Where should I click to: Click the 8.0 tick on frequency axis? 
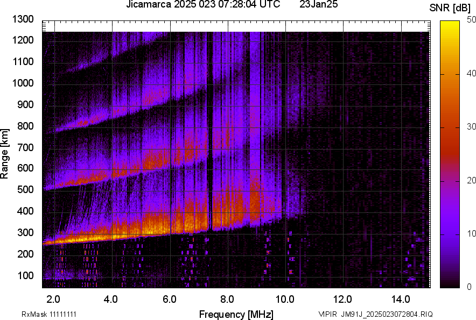point(227,298)
